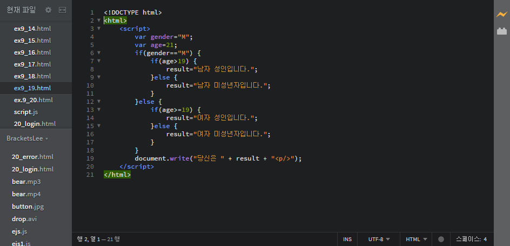Toggle INS insert mode in status bar

347,239
